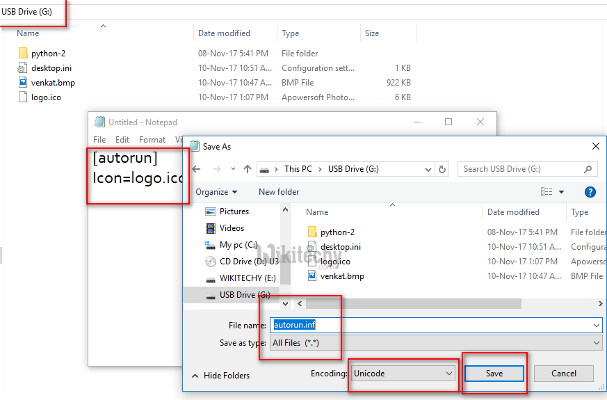Click the Cancel button
This screenshot has height=400, width=607.
[563, 374]
